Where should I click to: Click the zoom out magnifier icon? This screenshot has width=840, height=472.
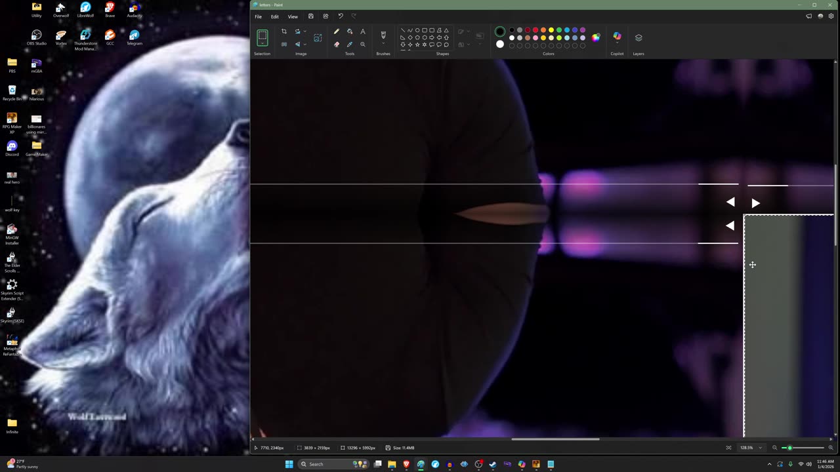click(774, 448)
